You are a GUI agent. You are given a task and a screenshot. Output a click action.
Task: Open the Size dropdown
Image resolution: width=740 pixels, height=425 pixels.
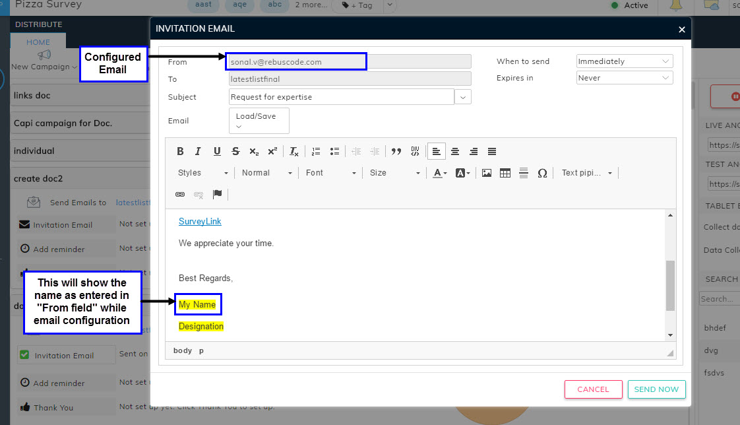394,173
